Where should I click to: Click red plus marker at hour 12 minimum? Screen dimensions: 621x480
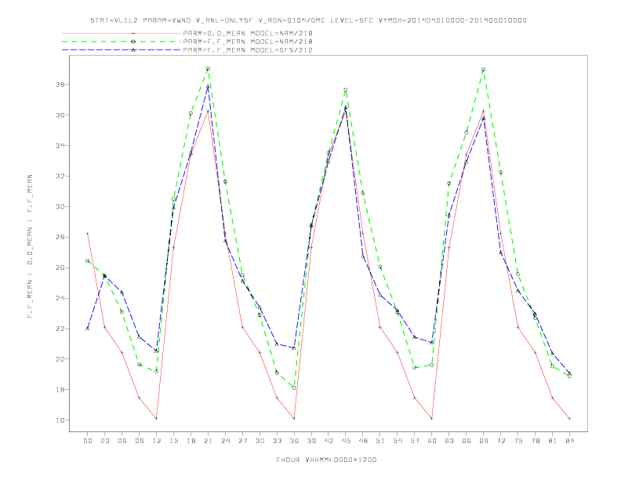point(157,418)
